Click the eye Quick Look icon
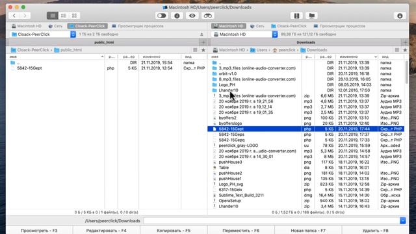The width and height of the screenshot is (416, 234). click(192, 16)
